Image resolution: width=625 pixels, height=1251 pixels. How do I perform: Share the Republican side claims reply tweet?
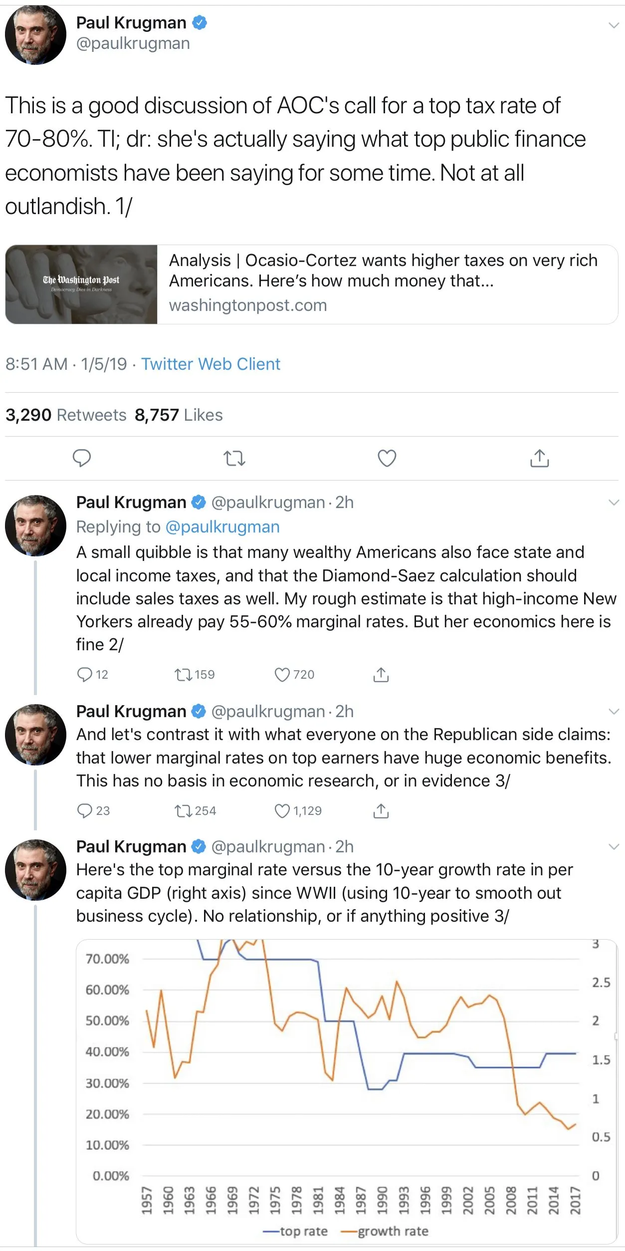(x=381, y=811)
